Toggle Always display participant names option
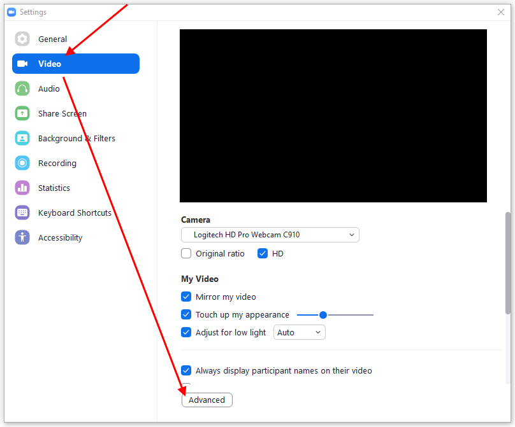Screen dimensions: 515x427 pos(186,370)
